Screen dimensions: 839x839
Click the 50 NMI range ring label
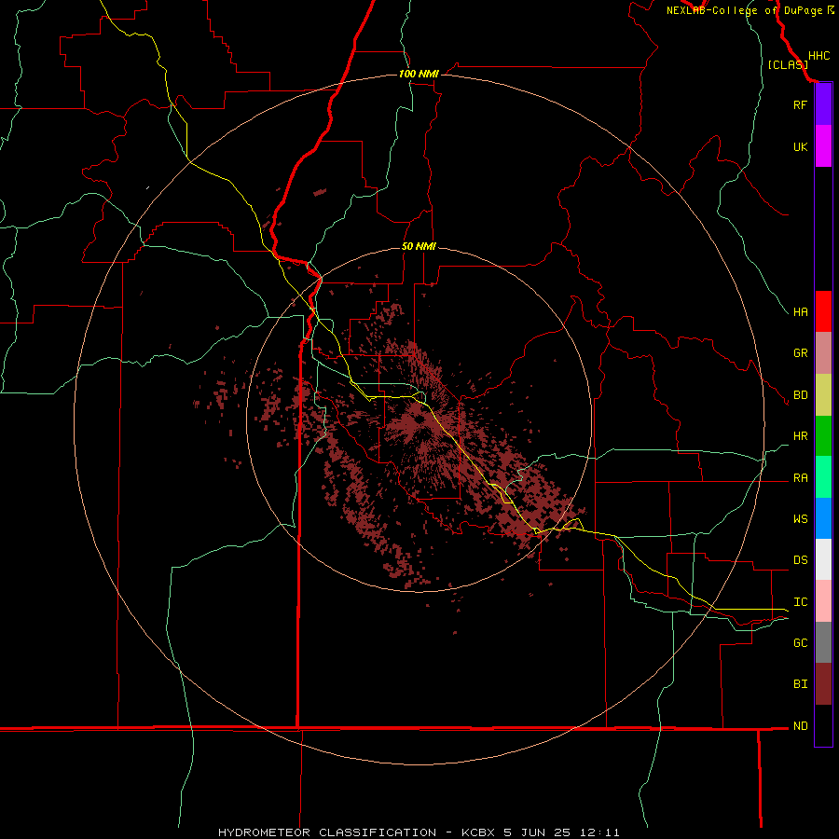(419, 247)
